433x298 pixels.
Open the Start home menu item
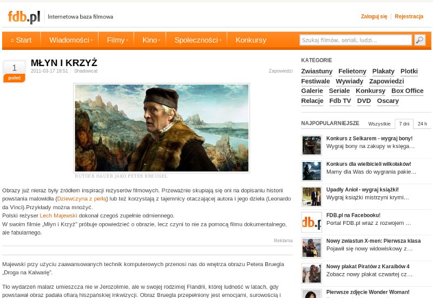click(x=21, y=40)
